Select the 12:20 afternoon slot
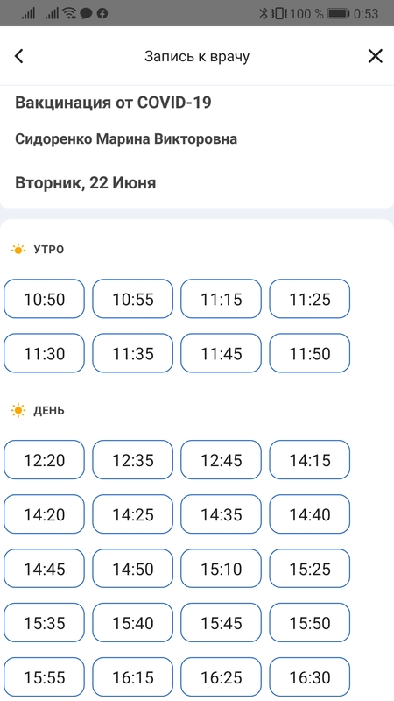Image resolution: width=394 pixels, height=701 pixels. click(x=44, y=459)
